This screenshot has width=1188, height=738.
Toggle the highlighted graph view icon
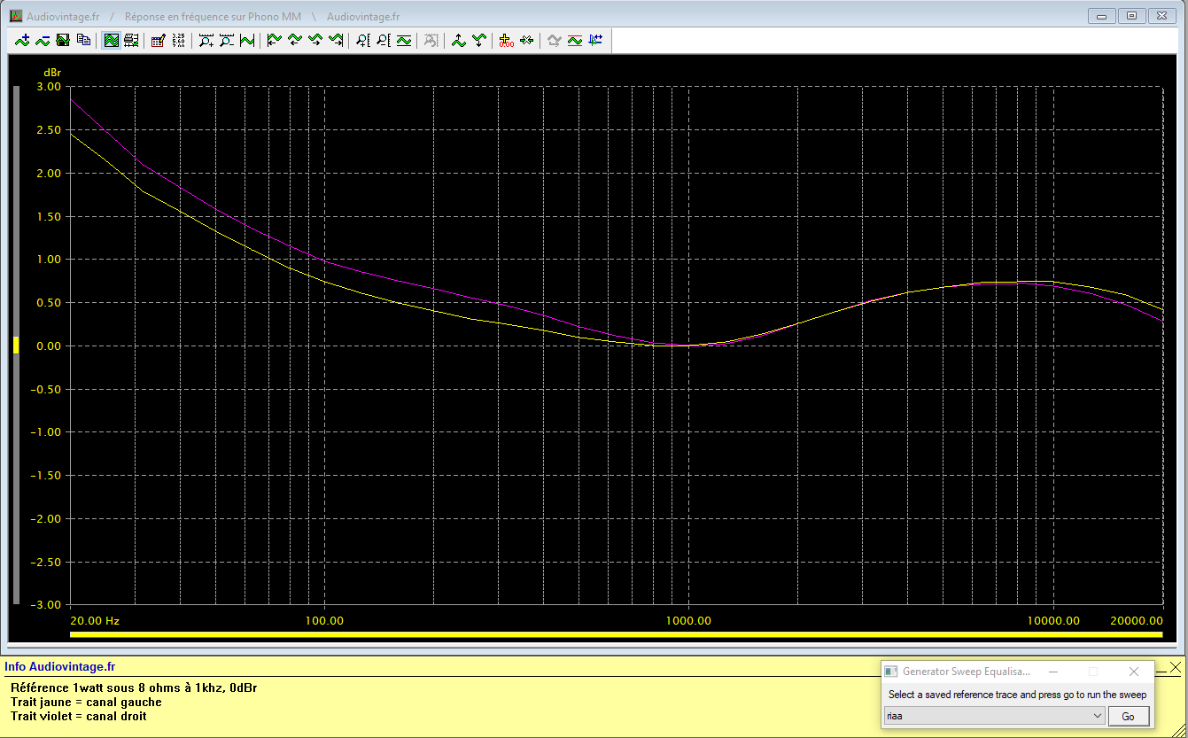pos(112,40)
